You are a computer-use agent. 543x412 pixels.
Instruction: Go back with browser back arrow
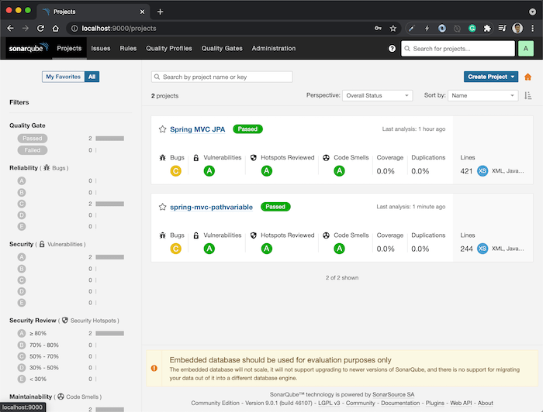10,29
